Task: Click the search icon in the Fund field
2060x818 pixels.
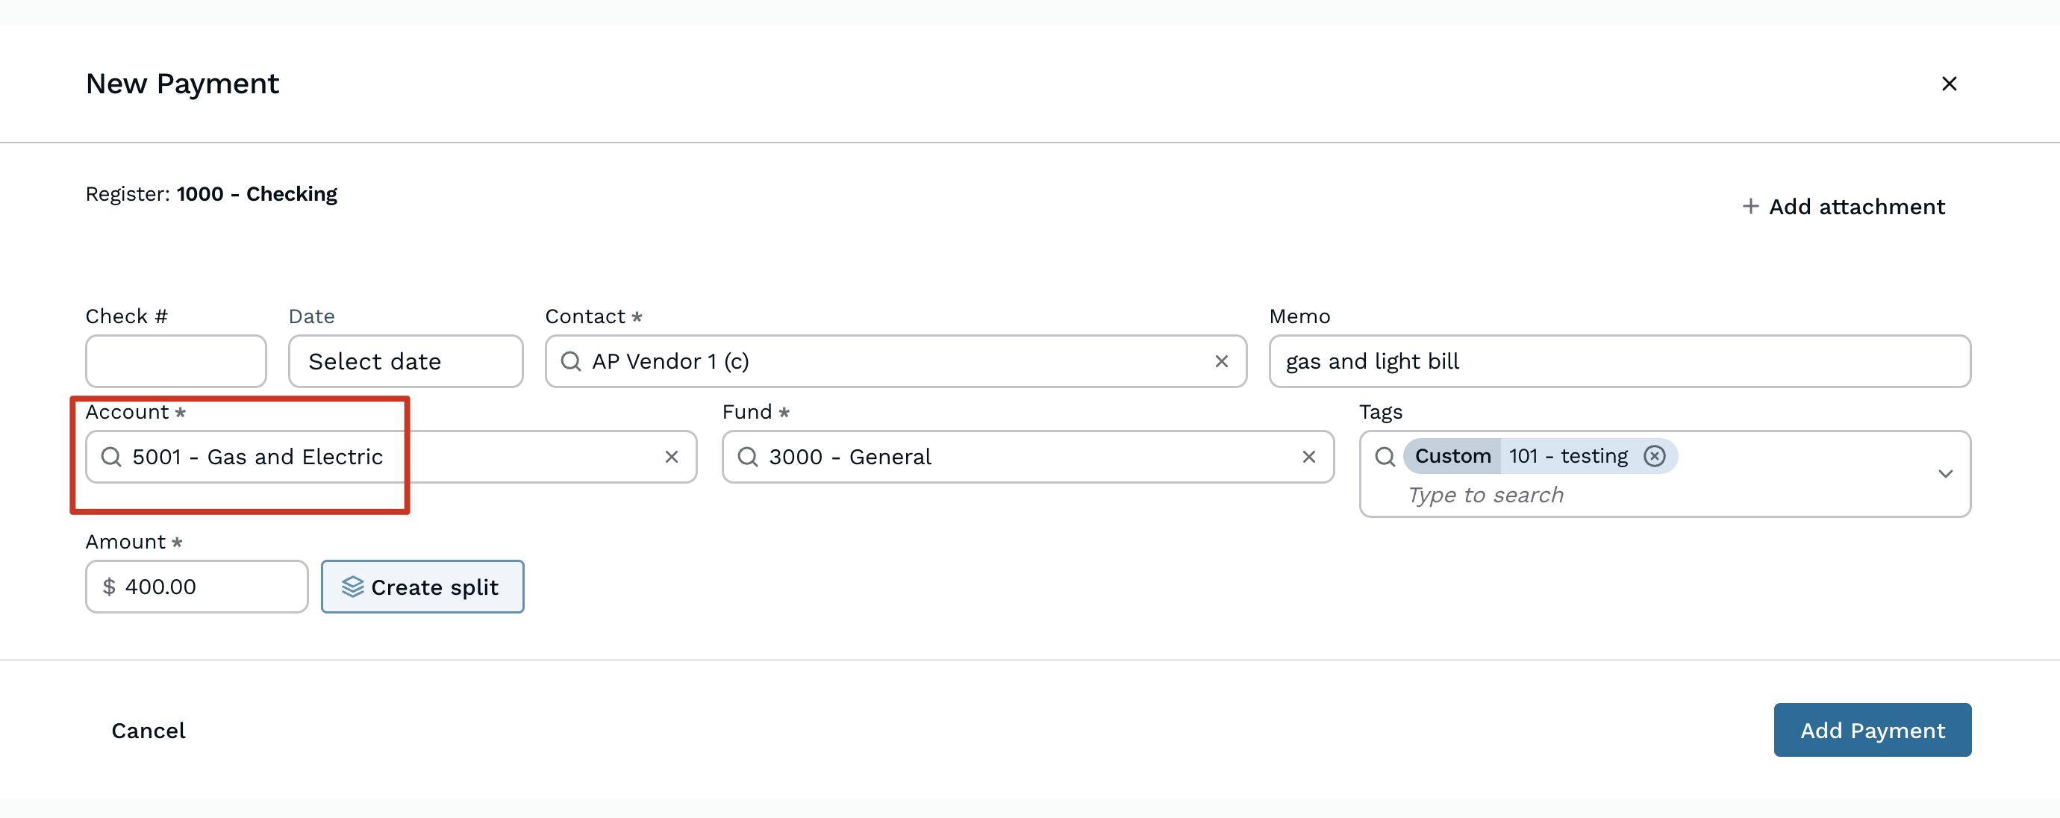Action: (x=748, y=457)
